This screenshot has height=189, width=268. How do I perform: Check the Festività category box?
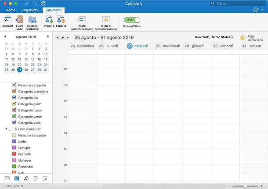14,154
